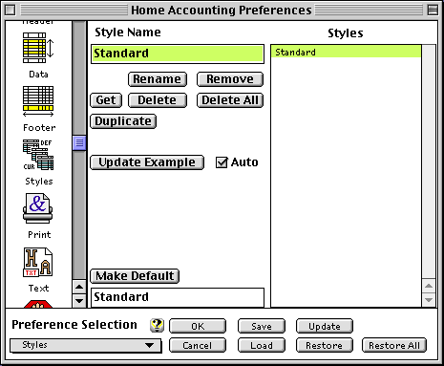
Task: Click the window collapse box
Action: (433, 11)
